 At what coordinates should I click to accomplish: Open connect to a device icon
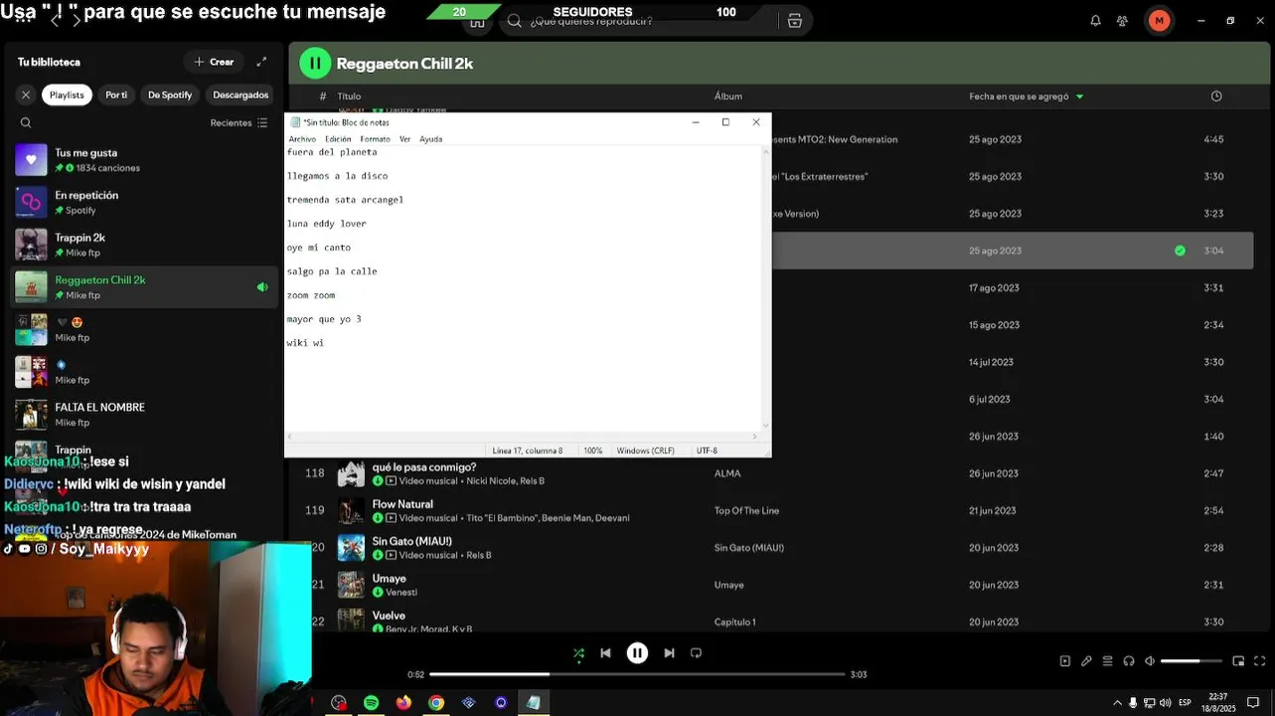pos(1129,661)
